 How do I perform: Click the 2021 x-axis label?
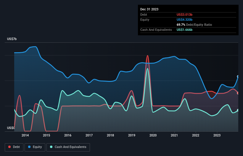coord(174,135)
